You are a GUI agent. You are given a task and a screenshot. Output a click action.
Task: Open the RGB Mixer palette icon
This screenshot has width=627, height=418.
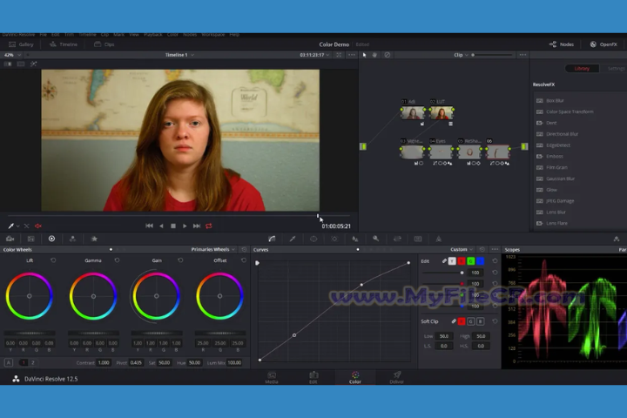point(72,239)
